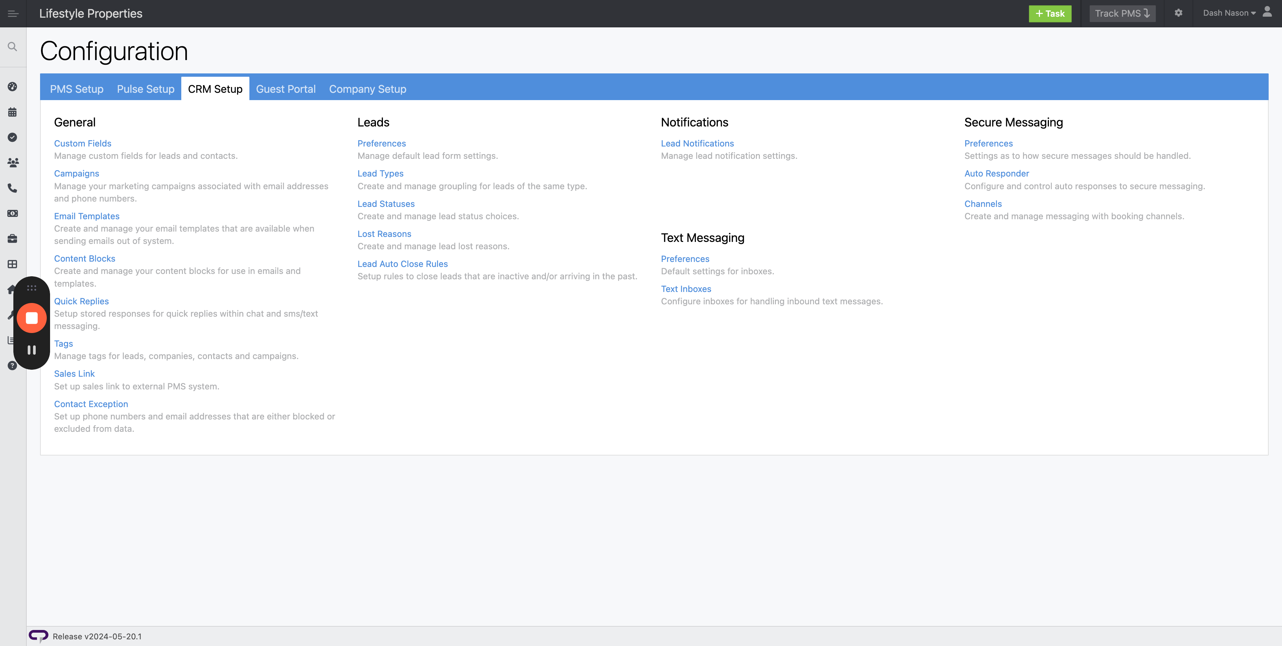1282x646 pixels.
Task: Open the Email Templates link
Action: click(x=86, y=216)
